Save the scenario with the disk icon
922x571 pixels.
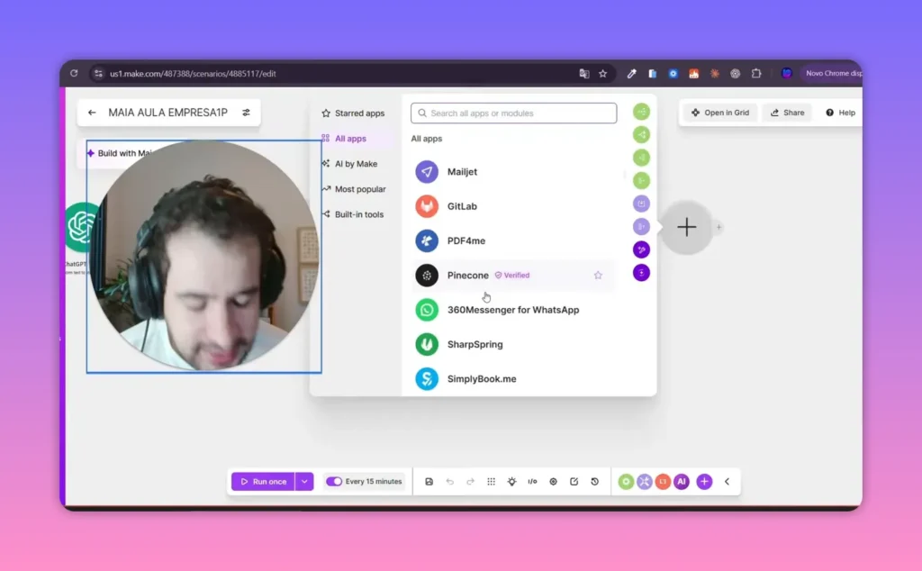[x=429, y=482]
